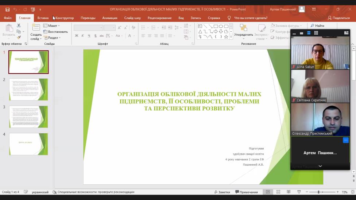Click the spell check icon in the status bar
Image resolution: width=356 pixels, height=200 pixels.
coord(26,192)
